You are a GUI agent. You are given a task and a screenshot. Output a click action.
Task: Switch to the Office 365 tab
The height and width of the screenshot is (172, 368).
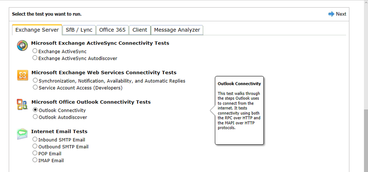112,30
